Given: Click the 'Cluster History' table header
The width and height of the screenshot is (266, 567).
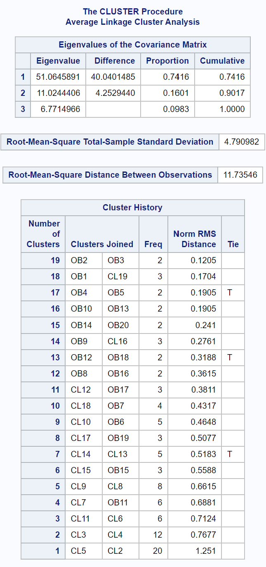Looking at the screenshot, I should (133, 207).
